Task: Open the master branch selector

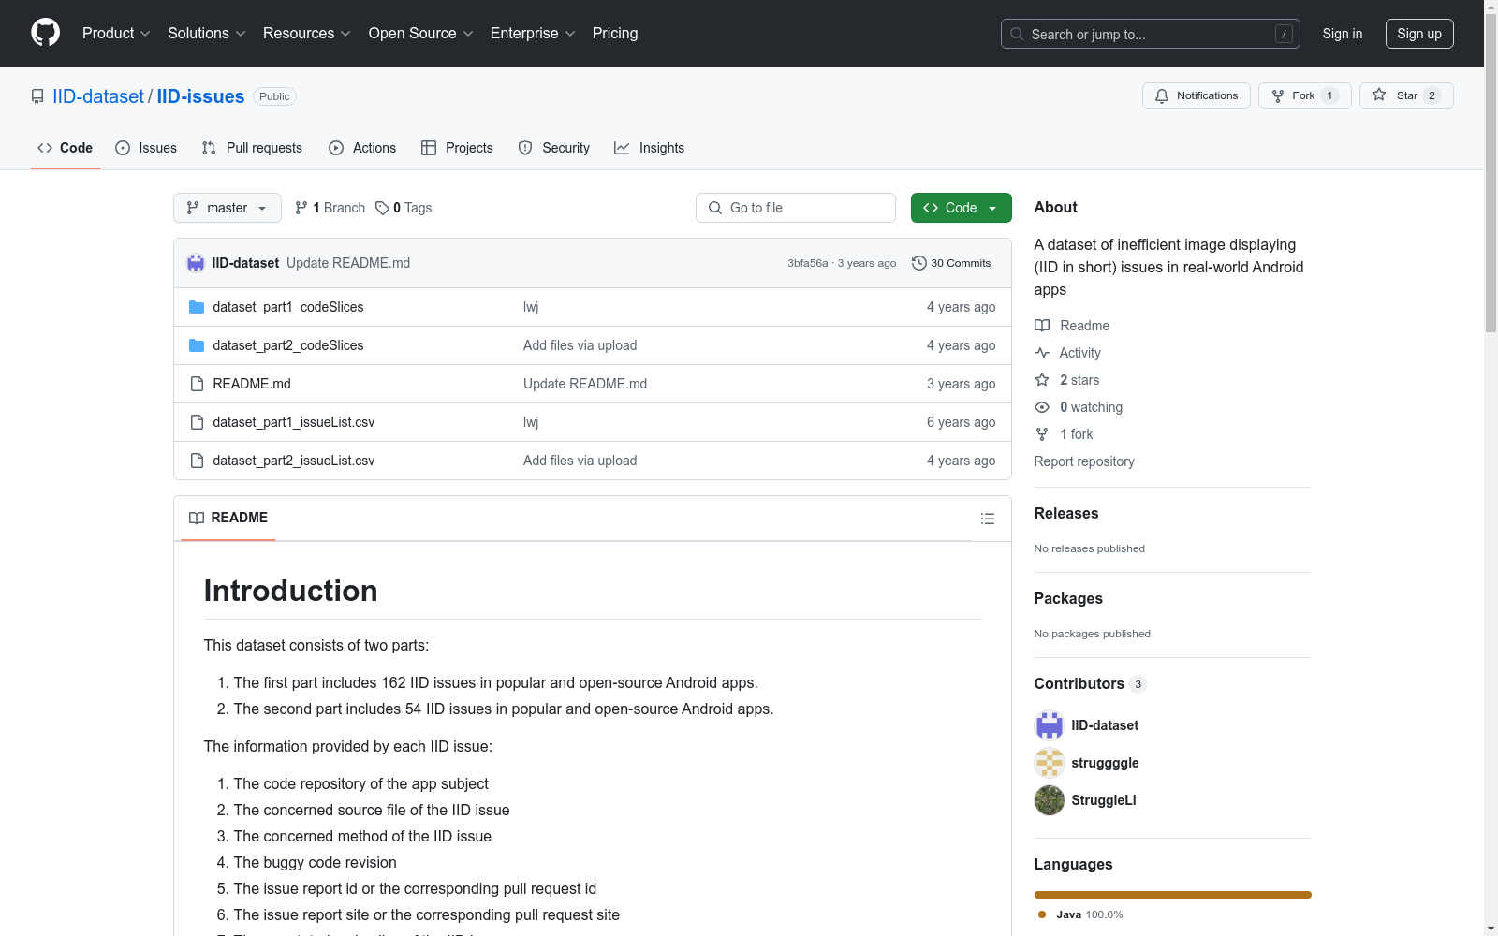Action: (228, 208)
